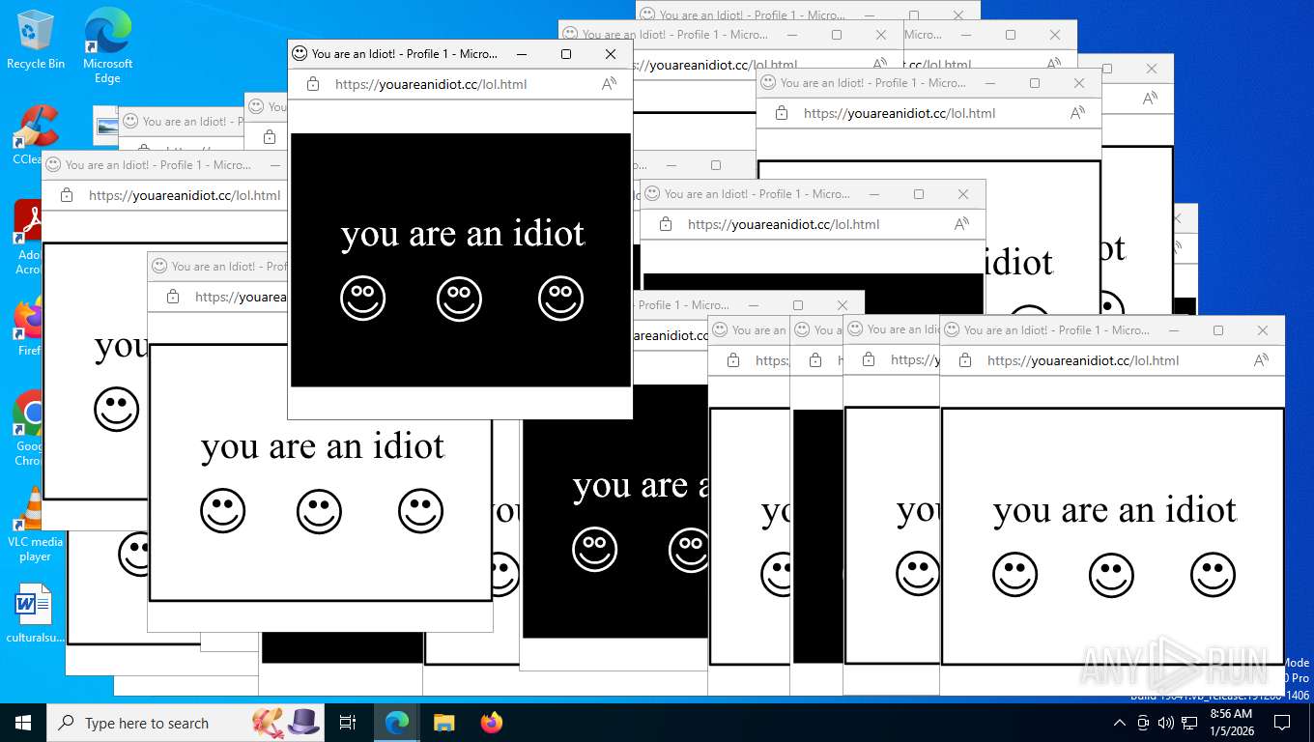Open the network icon in system tray
This screenshot has height=742, width=1314.
(x=1188, y=723)
